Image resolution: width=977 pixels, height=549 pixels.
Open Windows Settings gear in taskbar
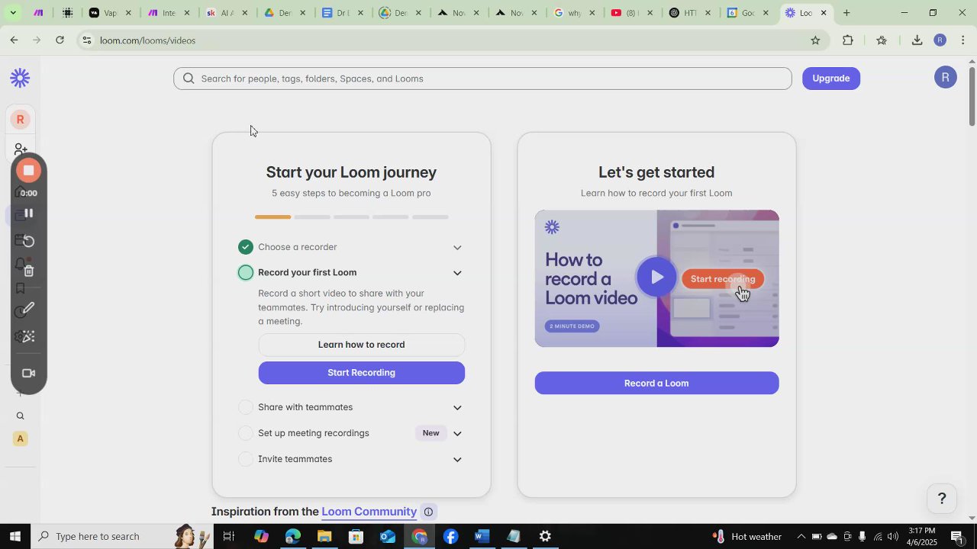[x=545, y=536]
